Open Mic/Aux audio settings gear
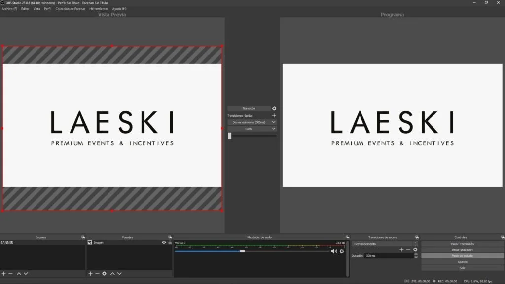 342,251
